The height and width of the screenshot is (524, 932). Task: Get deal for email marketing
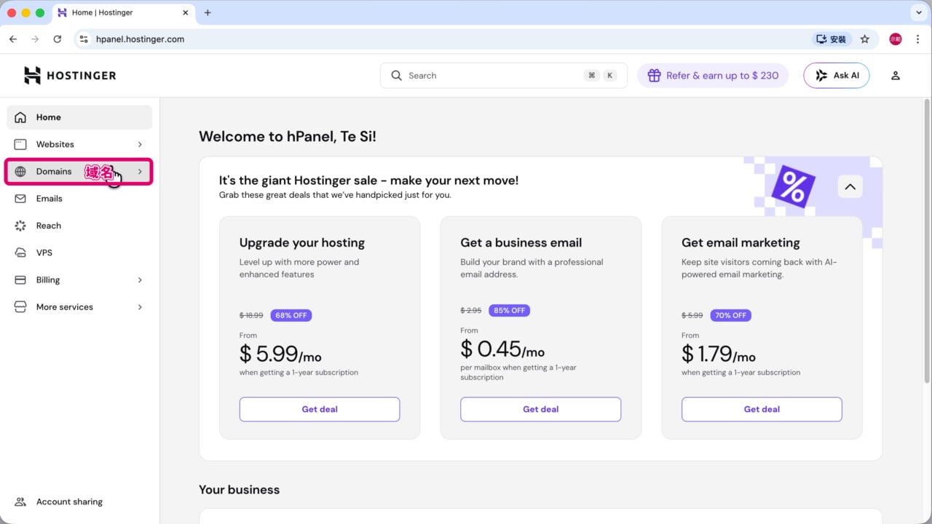tap(762, 409)
